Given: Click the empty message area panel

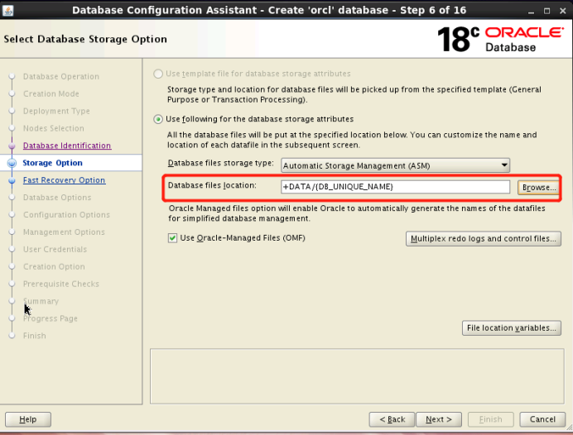Looking at the screenshot, I should coord(357,376).
